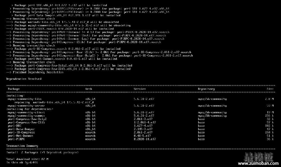Image resolution: width=281 pixels, height=167 pixels.
Task: Select 'perl-IO-Compress' in the package table
Action: pos(21,132)
